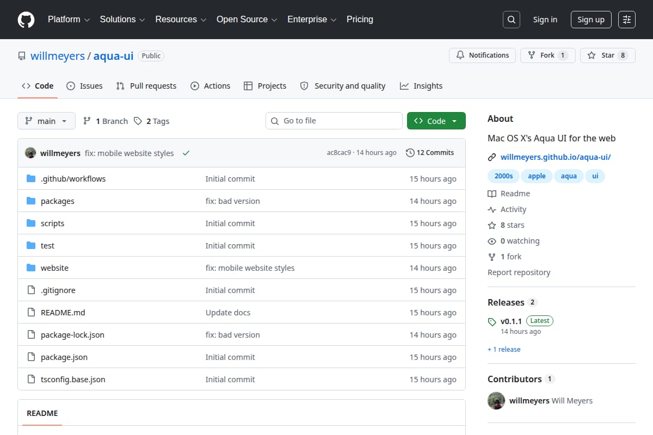Screen dimensions: 653x435
Task: Click the green commit status checkmark
Action: 186,153
